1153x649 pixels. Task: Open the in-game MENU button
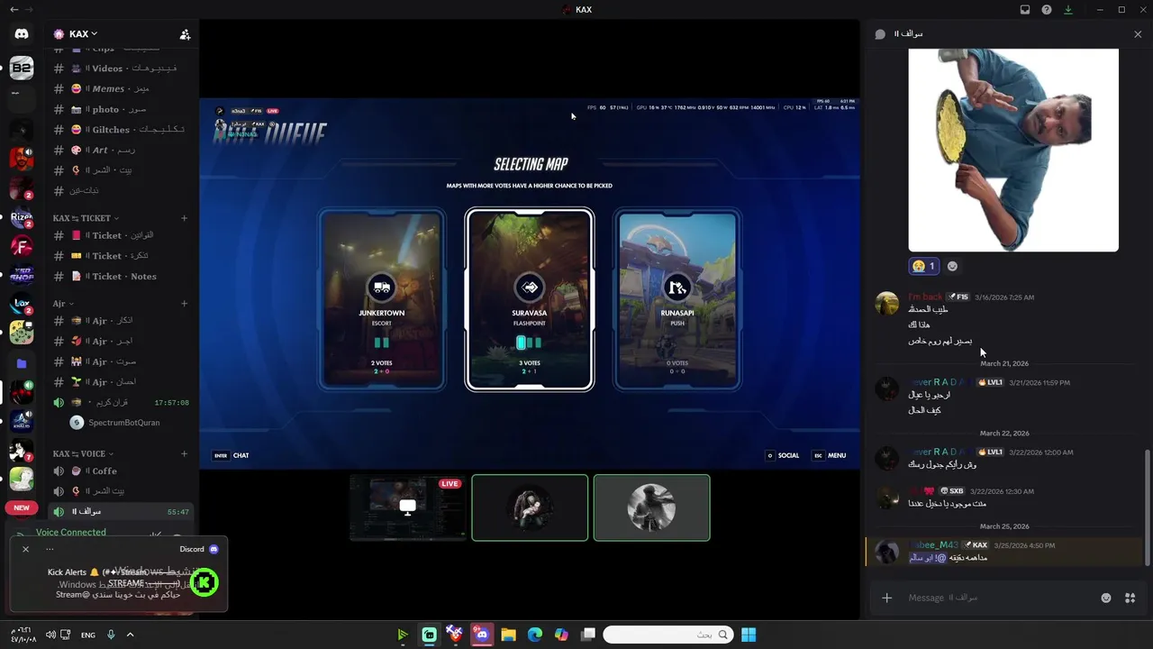point(830,455)
